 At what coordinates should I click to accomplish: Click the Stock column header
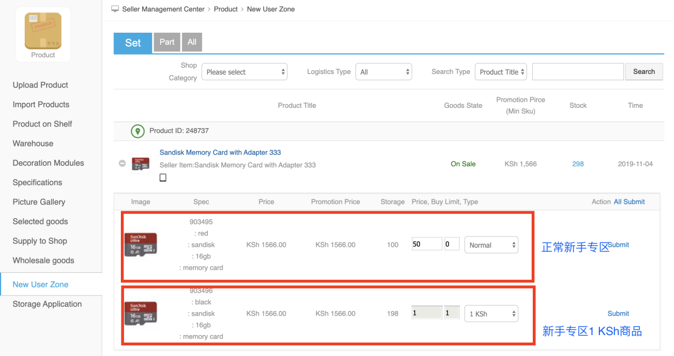click(578, 106)
